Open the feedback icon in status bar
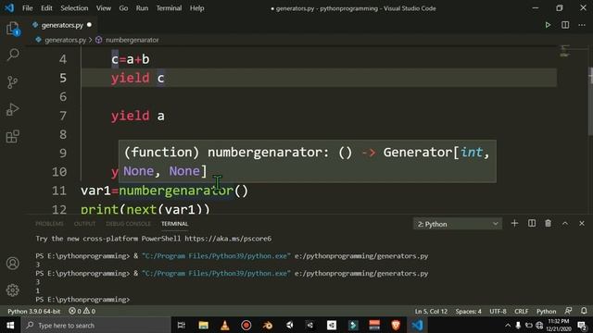This screenshot has width=593, height=333. 568,311
